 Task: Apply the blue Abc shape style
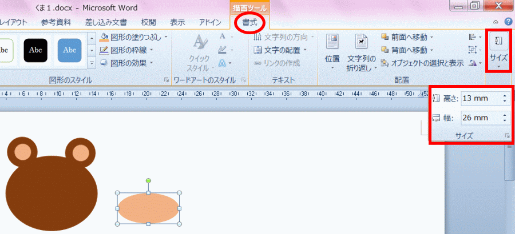pos(69,50)
